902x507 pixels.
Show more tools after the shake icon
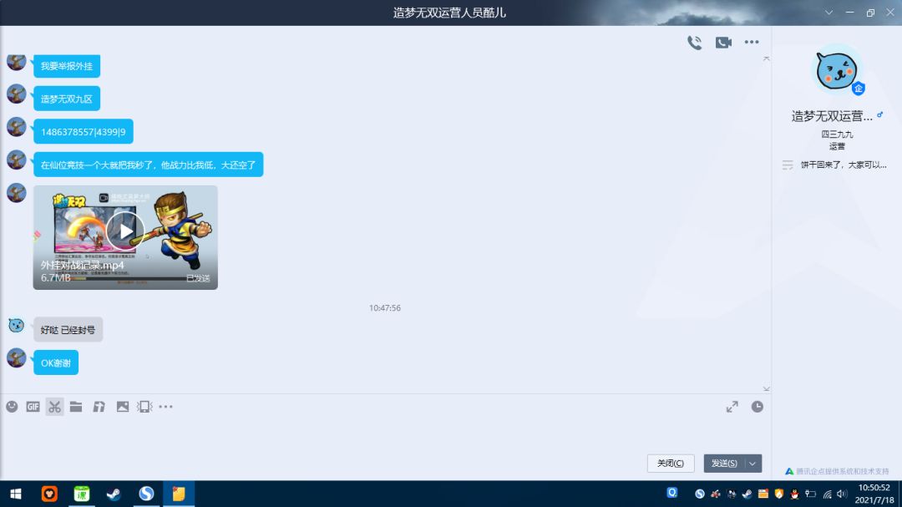pyautogui.click(x=165, y=407)
